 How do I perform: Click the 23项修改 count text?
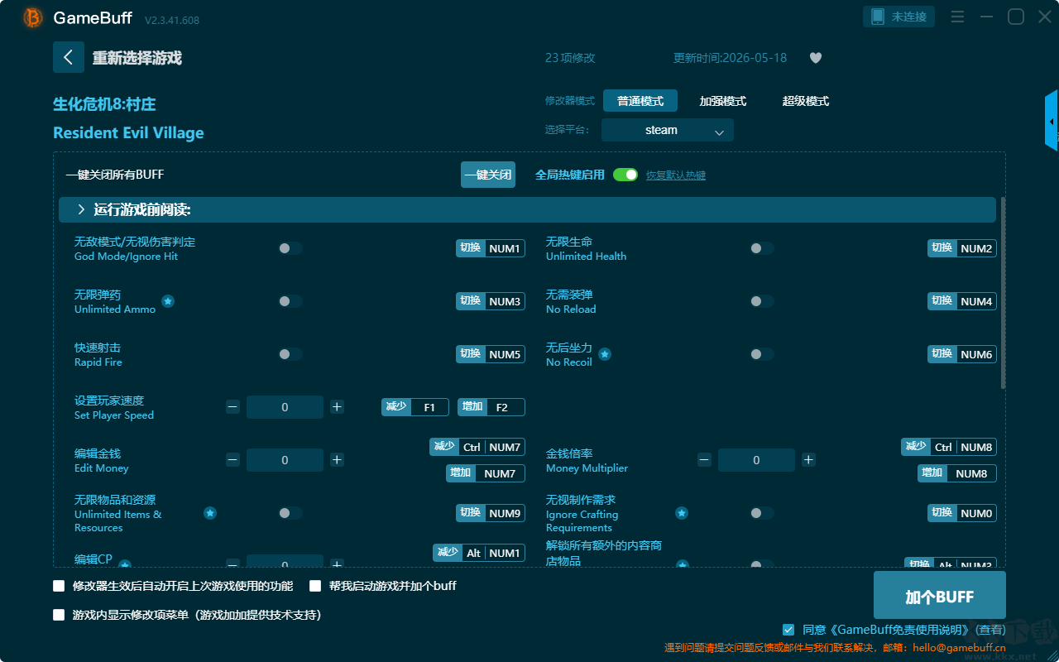[x=570, y=58]
